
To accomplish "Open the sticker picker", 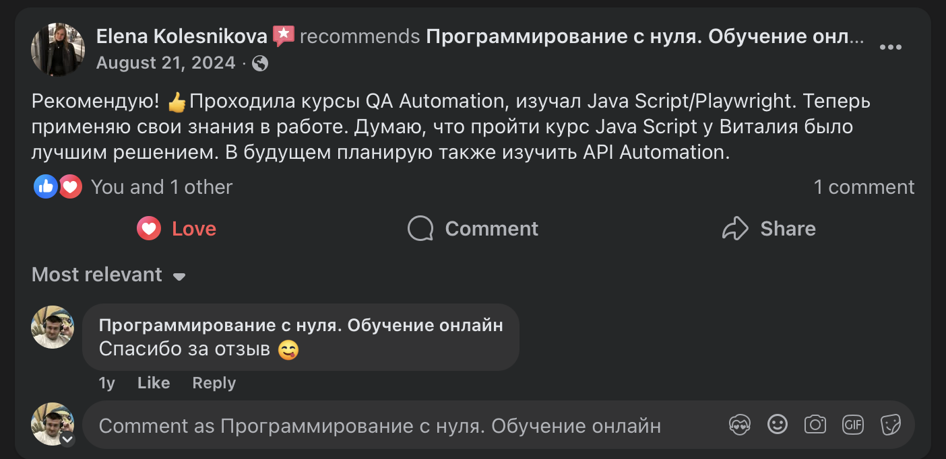I will 891,425.
